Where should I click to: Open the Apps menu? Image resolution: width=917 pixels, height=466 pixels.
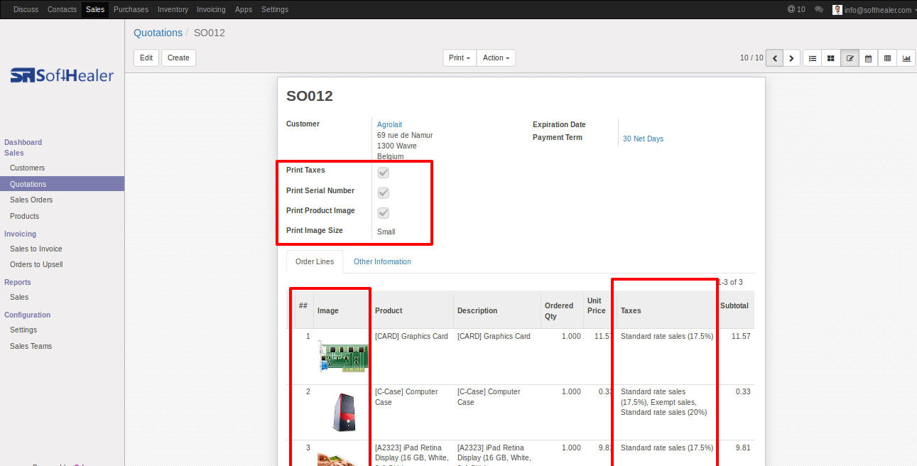(x=244, y=9)
